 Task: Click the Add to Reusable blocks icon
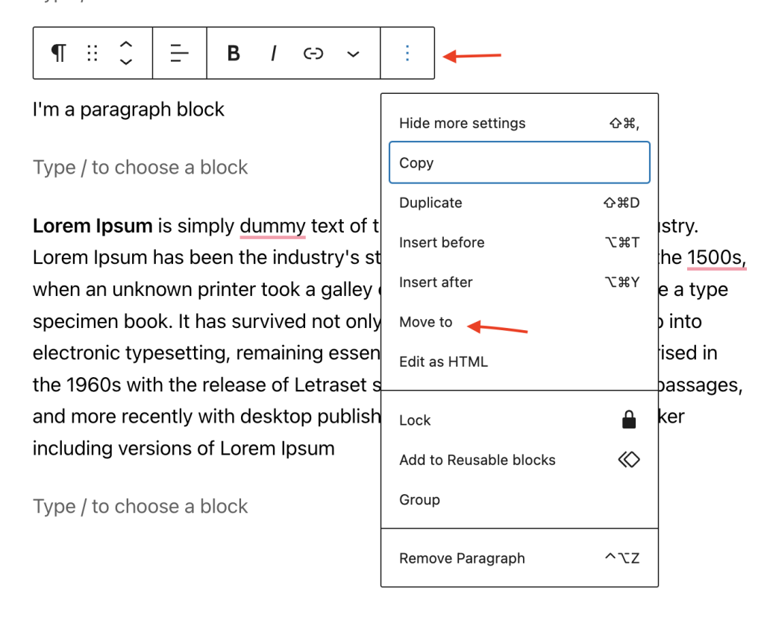(628, 460)
